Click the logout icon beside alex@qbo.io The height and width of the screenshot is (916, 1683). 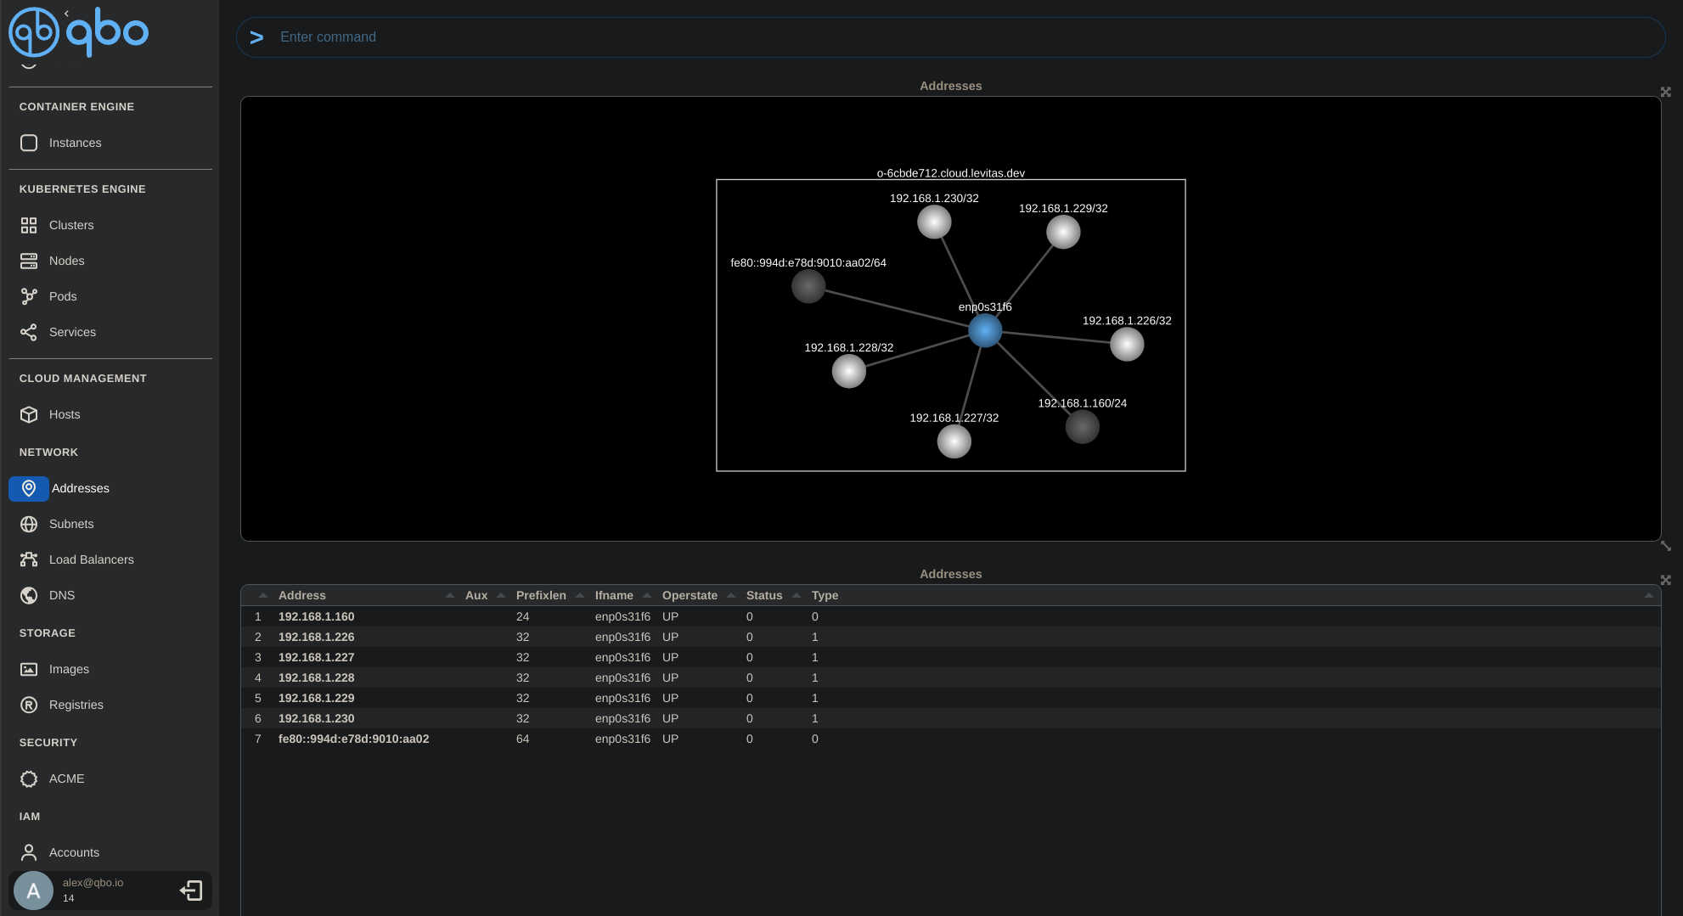[x=191, y=891]
